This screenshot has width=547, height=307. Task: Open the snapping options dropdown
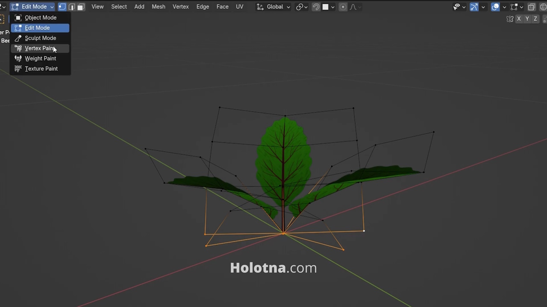point(329,7)
